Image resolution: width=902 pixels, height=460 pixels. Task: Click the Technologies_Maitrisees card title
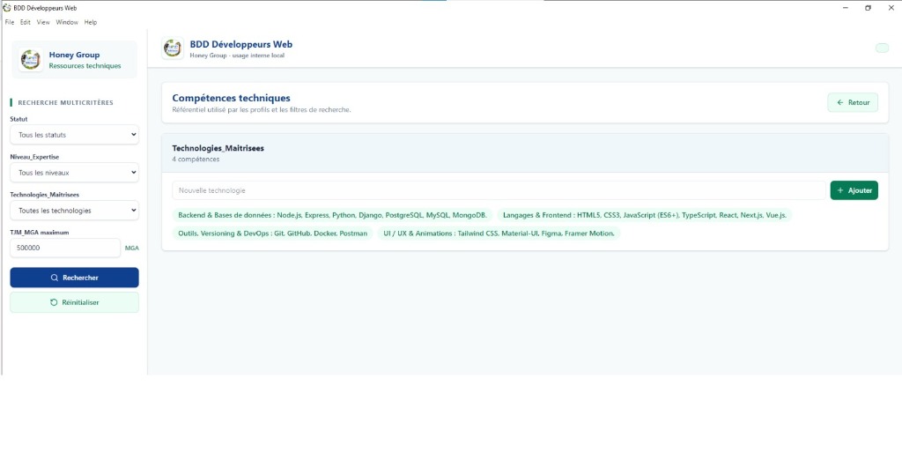(218, 148)
